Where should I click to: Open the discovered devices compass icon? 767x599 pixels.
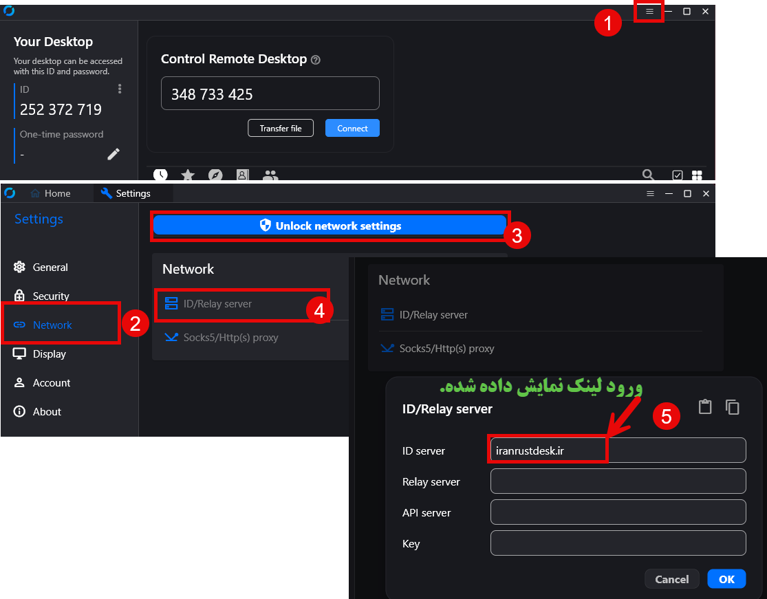pos(215,175)
